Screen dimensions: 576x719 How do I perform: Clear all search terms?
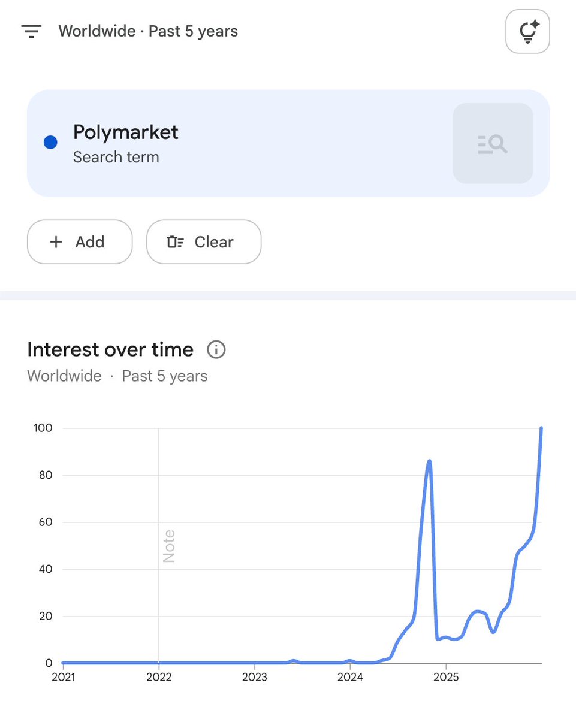tap(204, 242)
